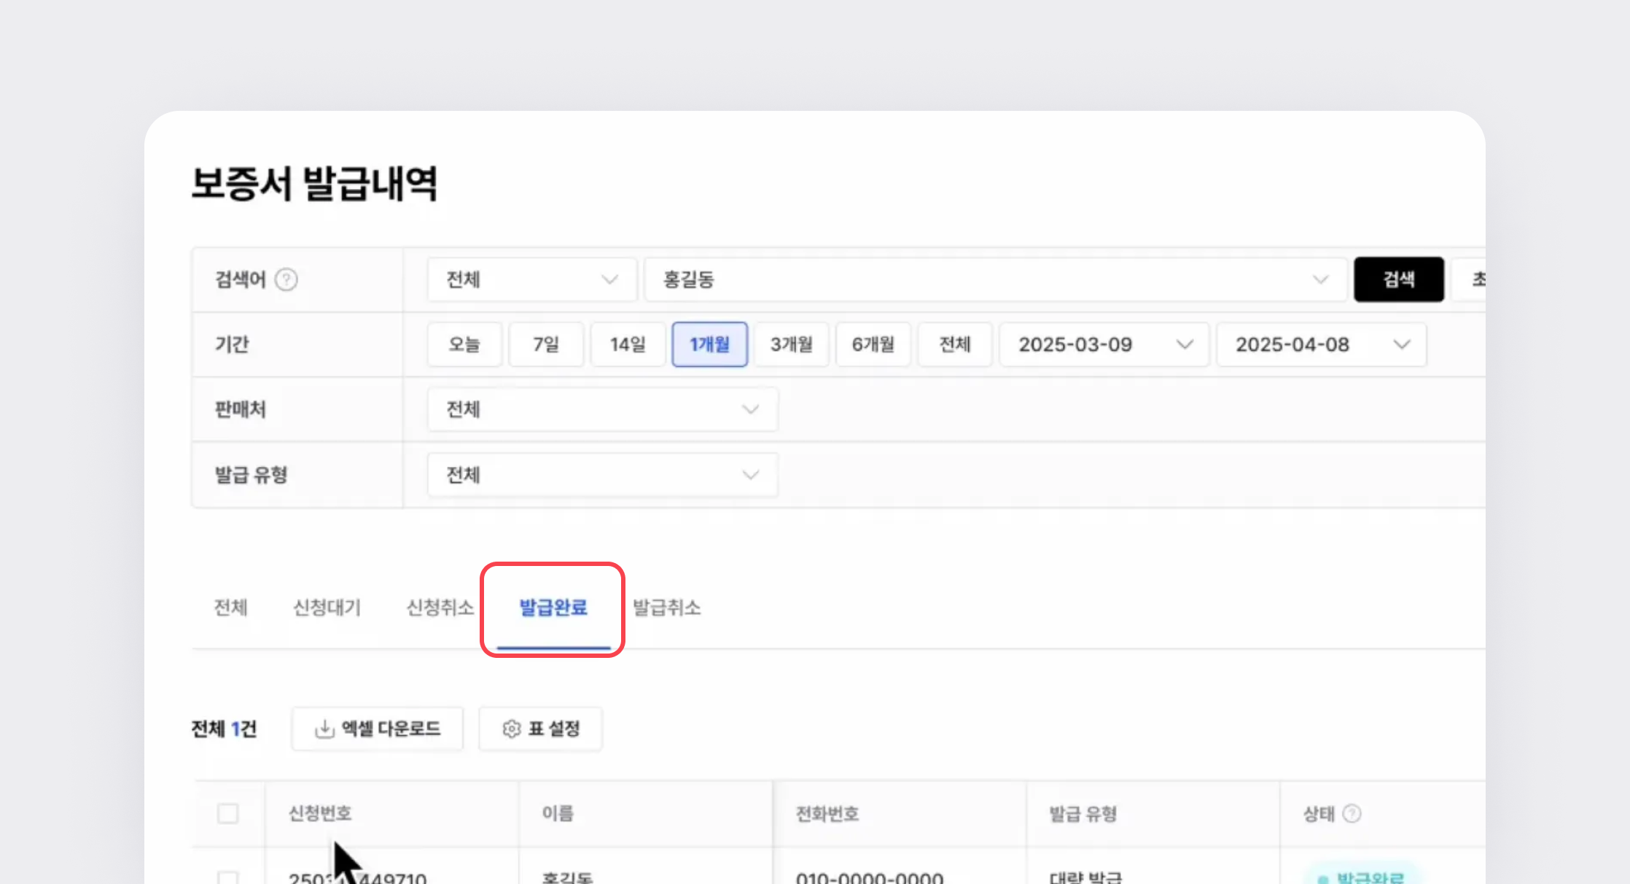The image size is (1630, 884).
Task: Open the 검색어 type 전체 dropdown
Action: pos(531,279)
